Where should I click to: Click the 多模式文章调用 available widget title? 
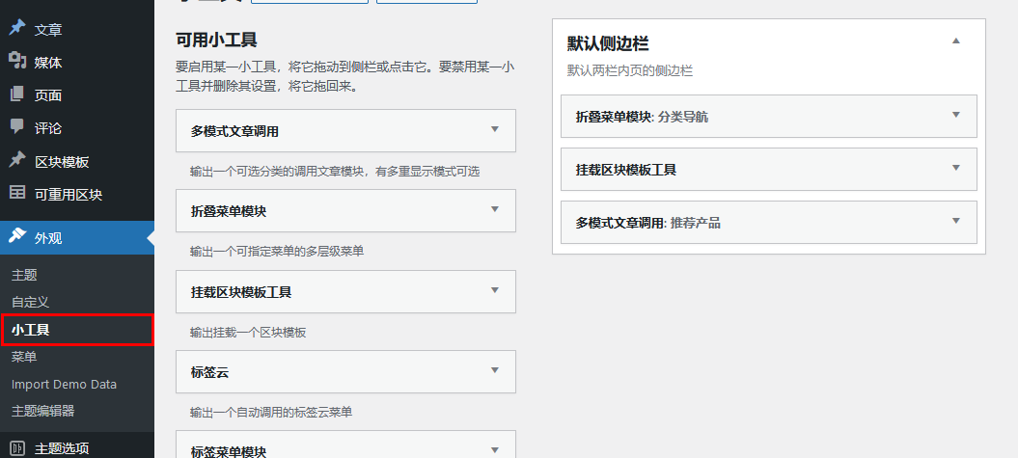[234, 131]
